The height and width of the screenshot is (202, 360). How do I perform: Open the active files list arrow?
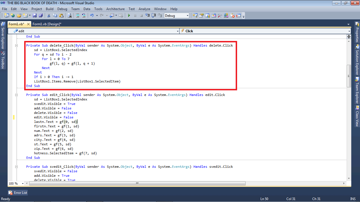(x=348, y=24)
